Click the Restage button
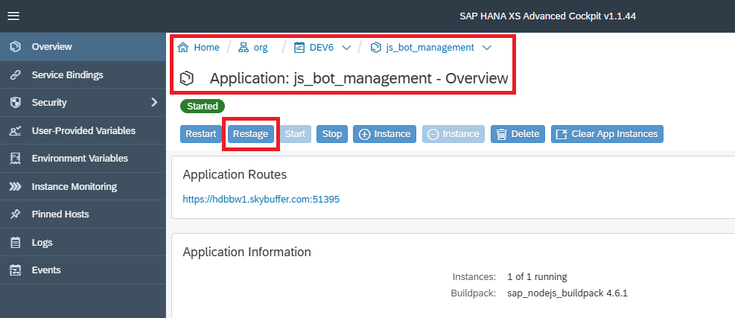The height and width of the screenshot is (318, 735). [x=251, y=133]
